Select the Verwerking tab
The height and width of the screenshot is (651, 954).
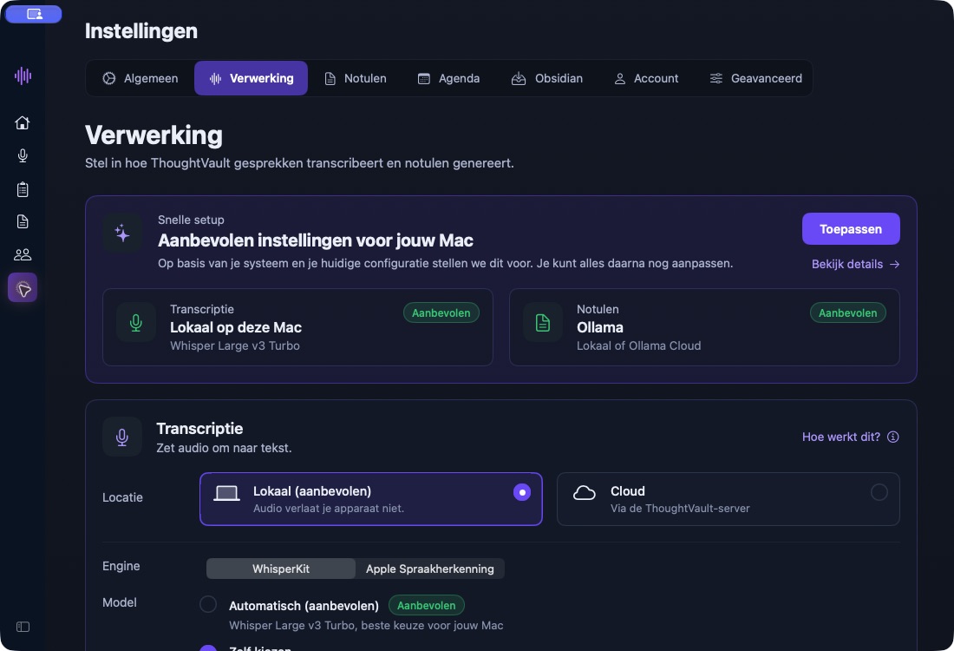click(252, 78)
